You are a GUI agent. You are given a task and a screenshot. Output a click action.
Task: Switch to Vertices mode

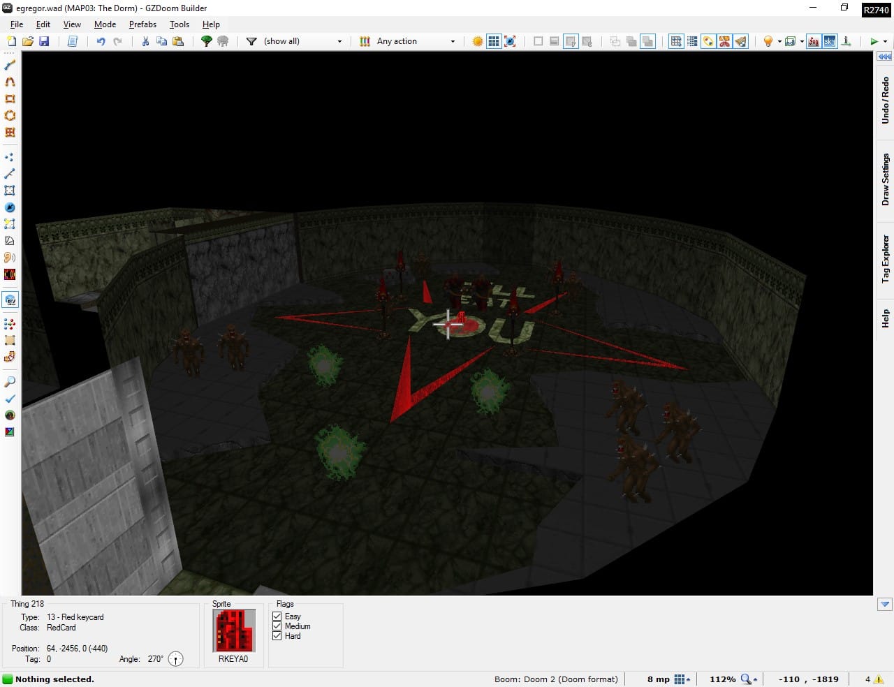(10, 157)
